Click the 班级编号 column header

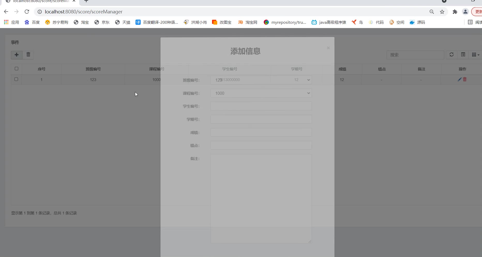click(93, 69)
